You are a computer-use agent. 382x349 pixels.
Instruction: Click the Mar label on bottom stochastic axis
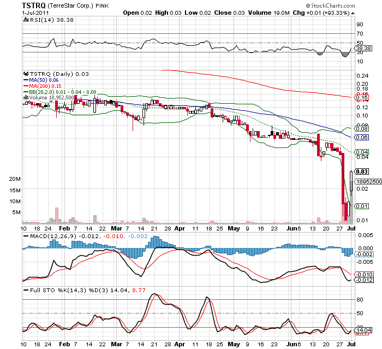click(x=116, y=344)
